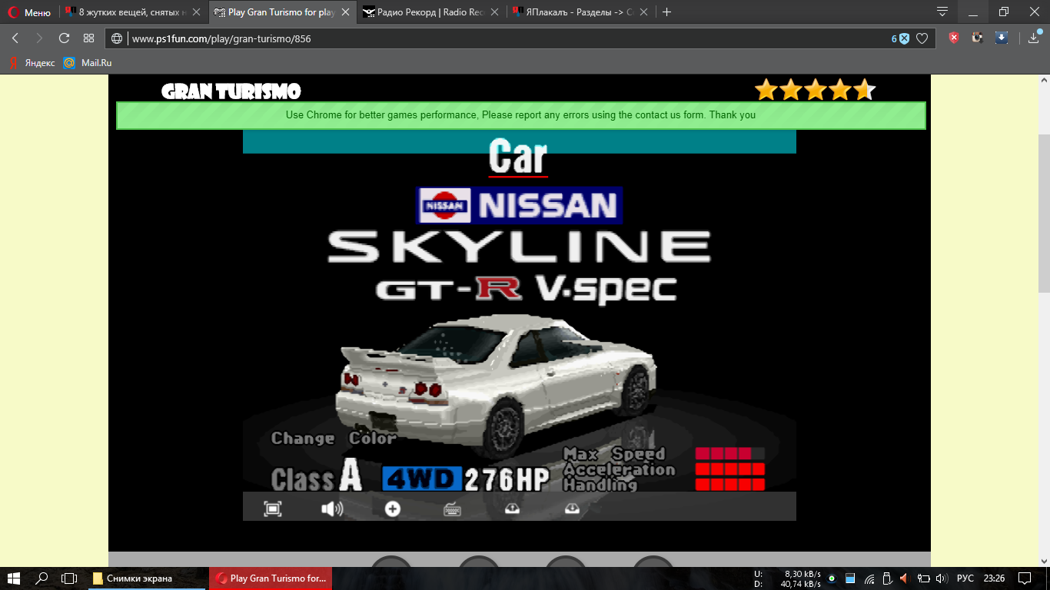Open the battery power tray icon
The height and width of the screenshot is (590, 1050).
click(x=922, y=578)
